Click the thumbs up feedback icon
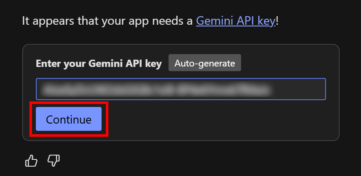The height and width of the screenshot is (176, 361). [31, 161]
